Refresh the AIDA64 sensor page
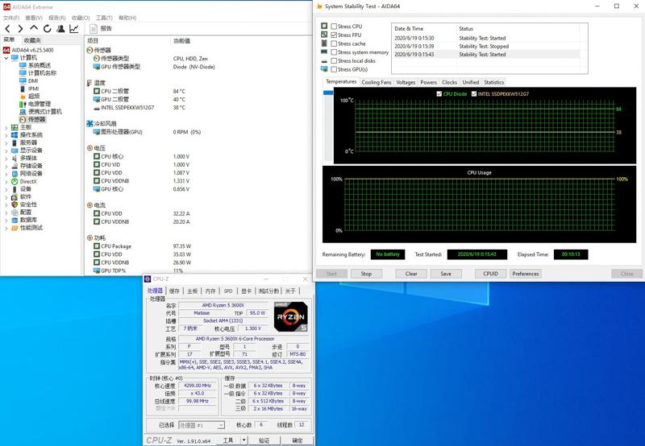Image resolution: width=645 pixels, height=446 pixels. [48, 28]
